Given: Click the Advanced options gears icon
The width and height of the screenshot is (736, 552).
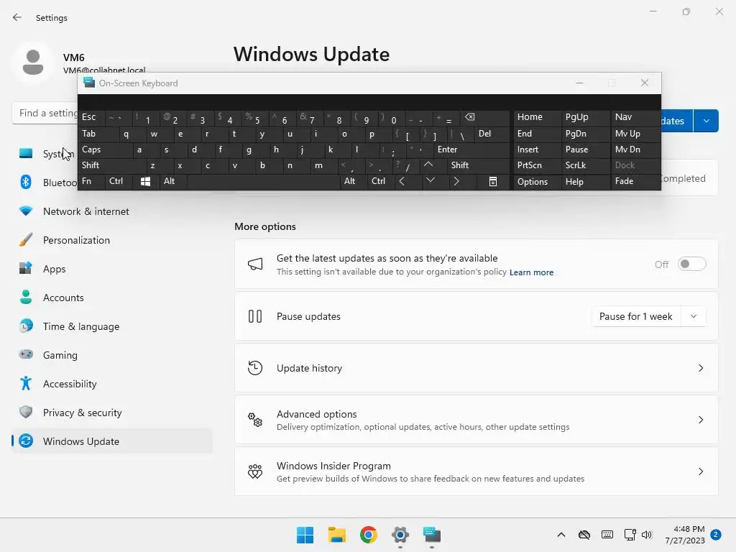Looking at the screenshot, I should [x=255, y=420].
